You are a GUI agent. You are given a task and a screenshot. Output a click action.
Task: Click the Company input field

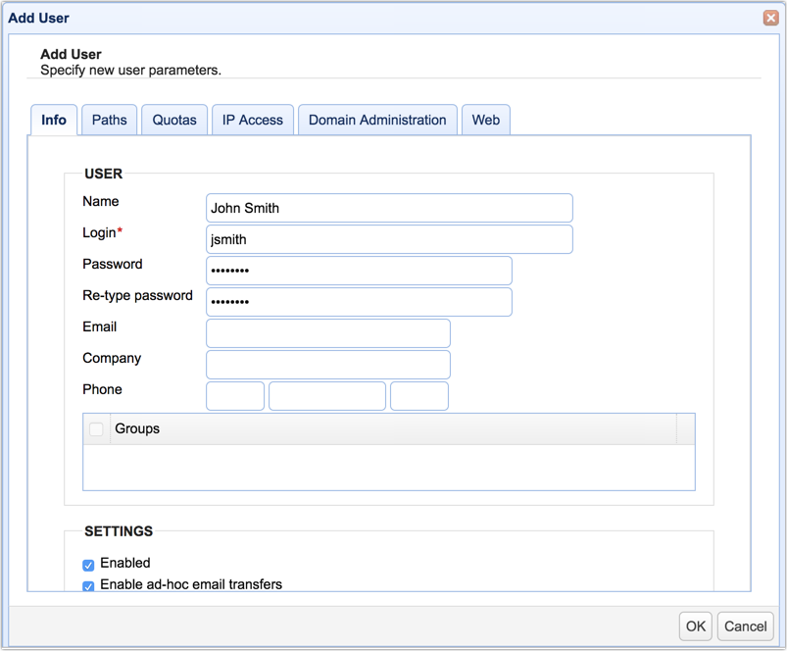327,364
